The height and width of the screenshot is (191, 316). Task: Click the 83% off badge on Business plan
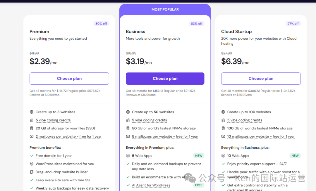click(x=197, y=24)
